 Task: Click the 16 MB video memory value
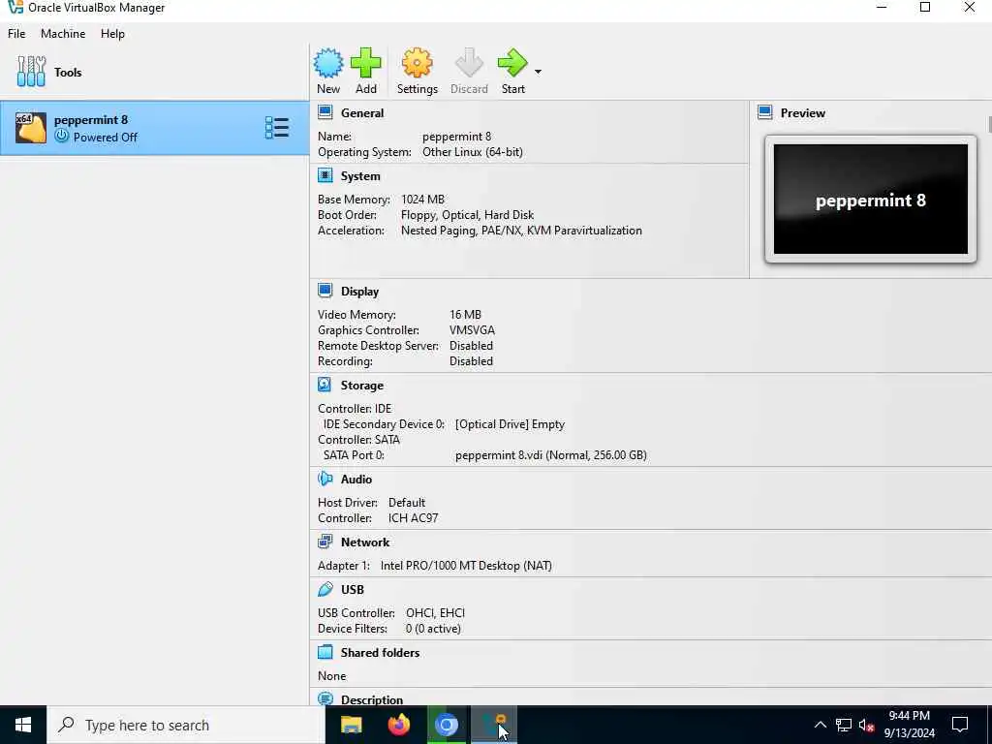coord(466,315)
